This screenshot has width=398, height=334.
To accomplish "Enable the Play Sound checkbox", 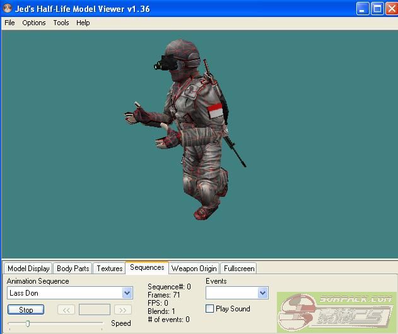I will click(x=209, y=309).
